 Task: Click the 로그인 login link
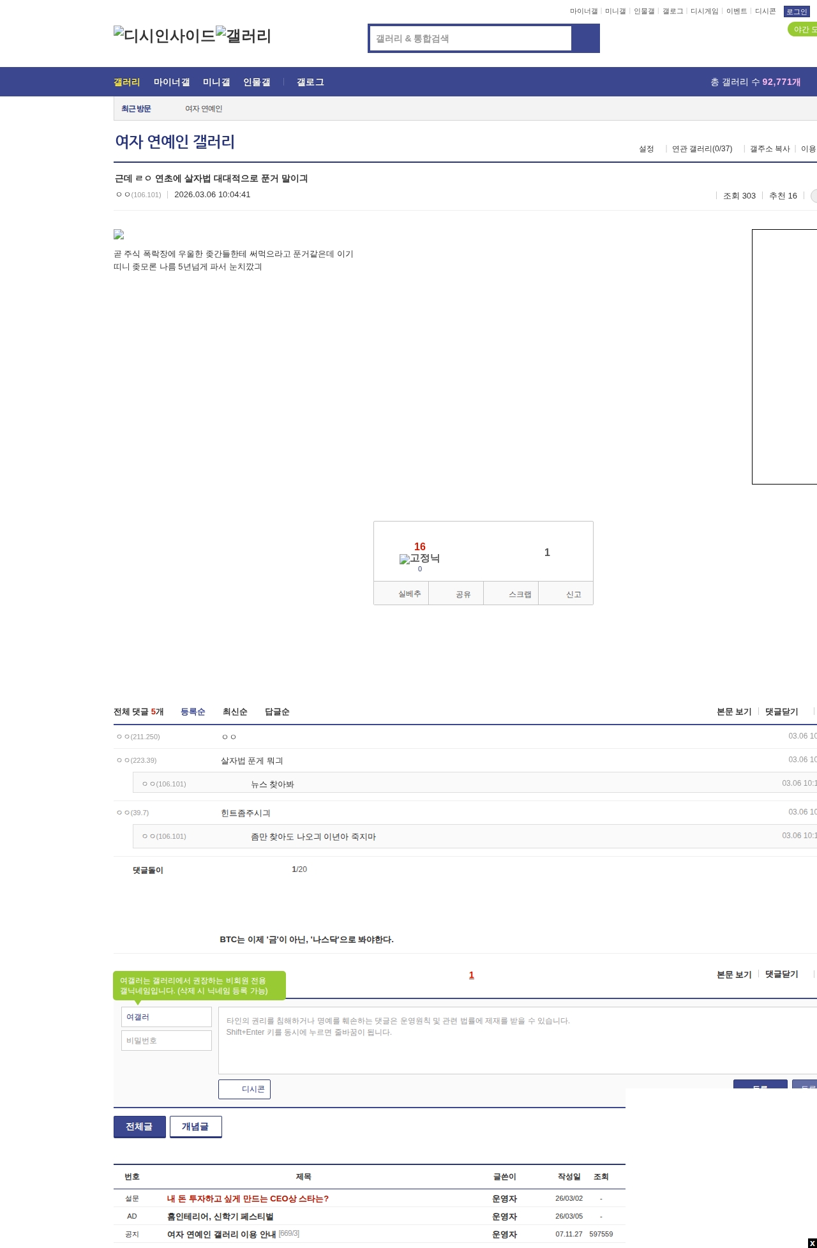(796, 11)
